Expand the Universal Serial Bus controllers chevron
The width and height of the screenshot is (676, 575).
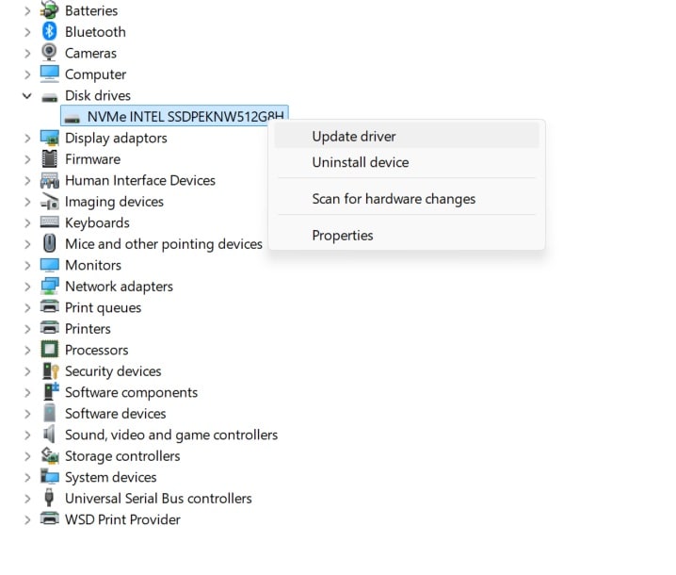pyautogui.click(x=27, y=499)
